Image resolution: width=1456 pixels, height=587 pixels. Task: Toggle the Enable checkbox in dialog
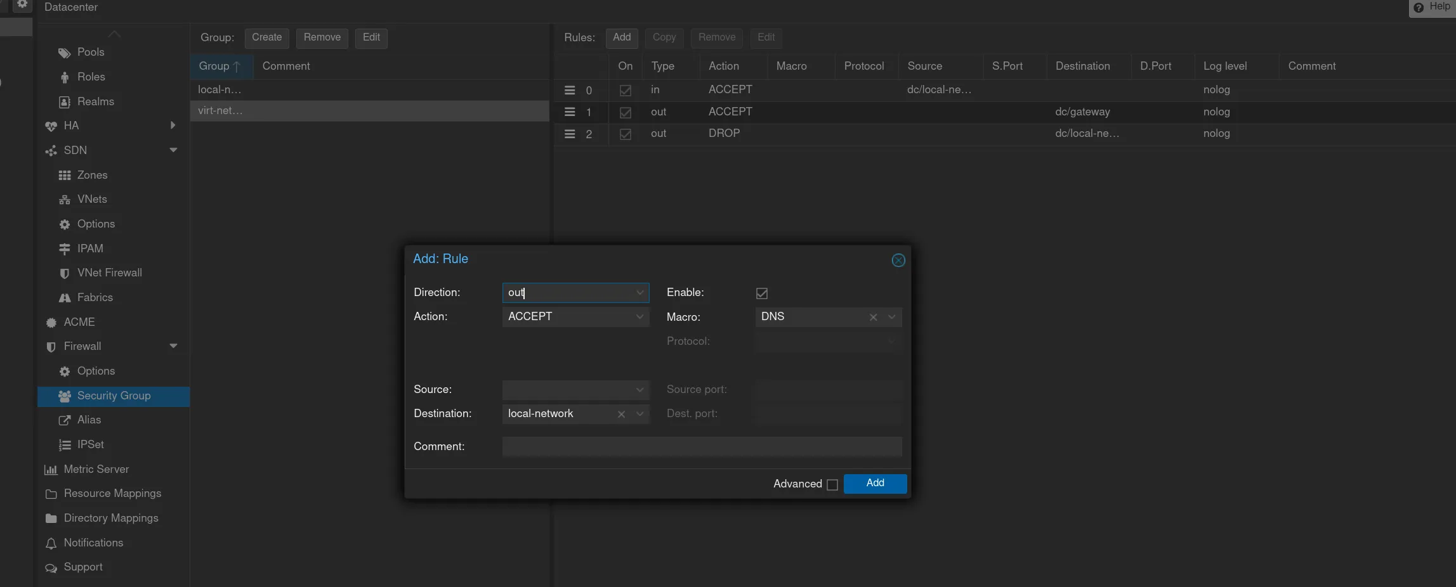pos(761,293)
